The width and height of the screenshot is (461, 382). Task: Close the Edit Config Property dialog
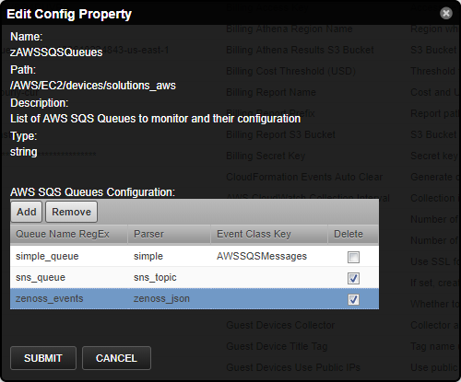[x=446, y=13]
